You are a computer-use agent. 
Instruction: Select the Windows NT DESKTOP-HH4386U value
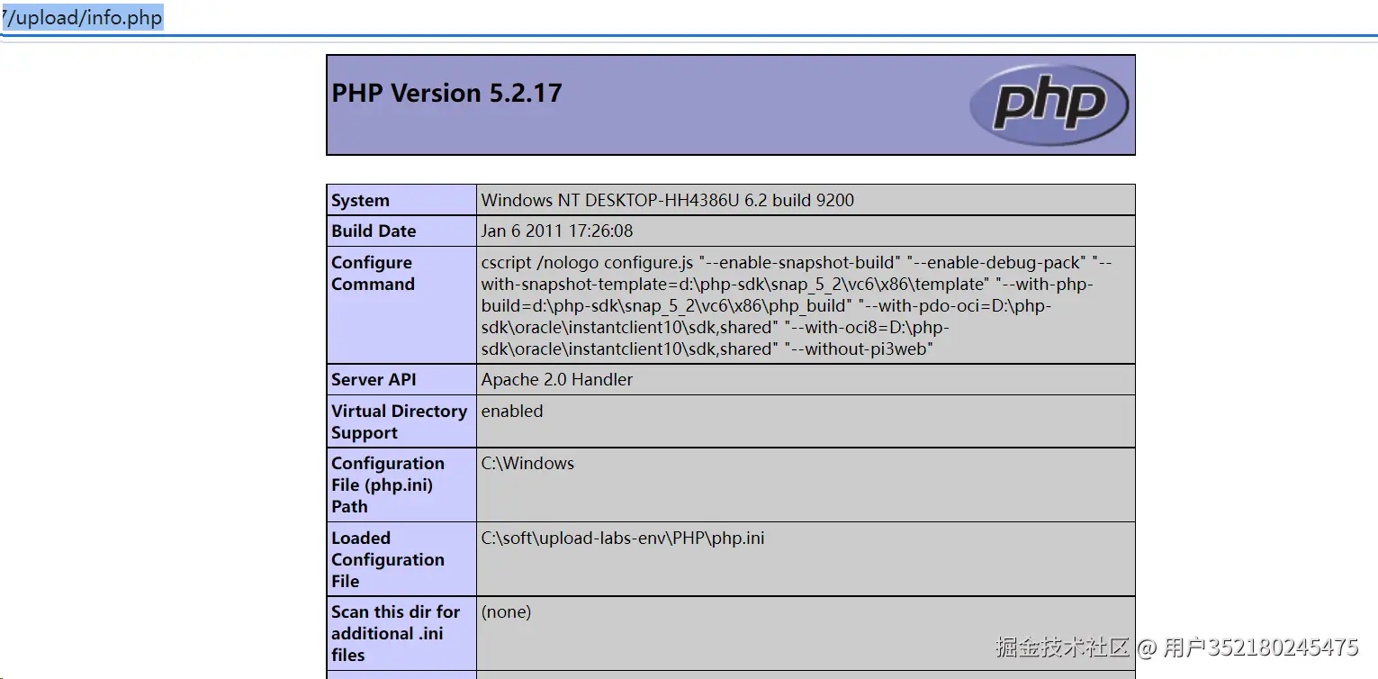pyautogui.click(x=668, y=200)
